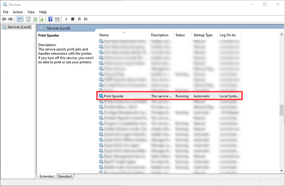Click the vertical scrollbar thumb in services list

281,110
